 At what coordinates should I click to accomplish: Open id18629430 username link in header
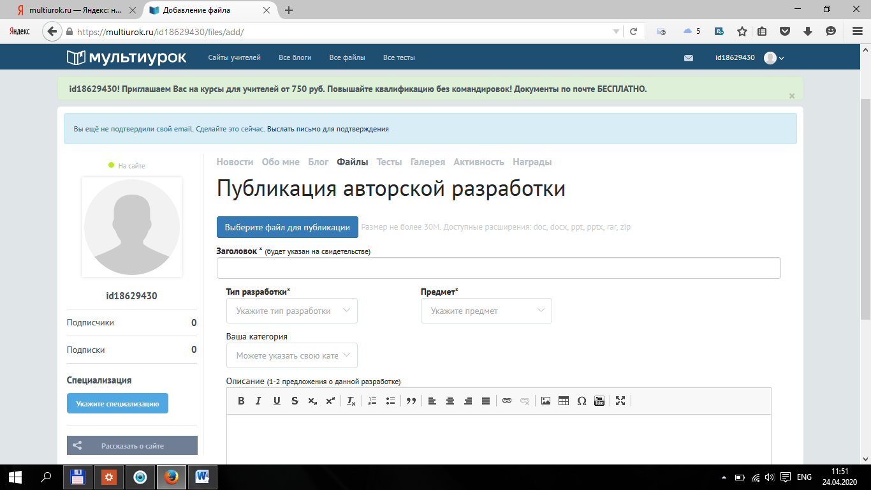(735, 57)
